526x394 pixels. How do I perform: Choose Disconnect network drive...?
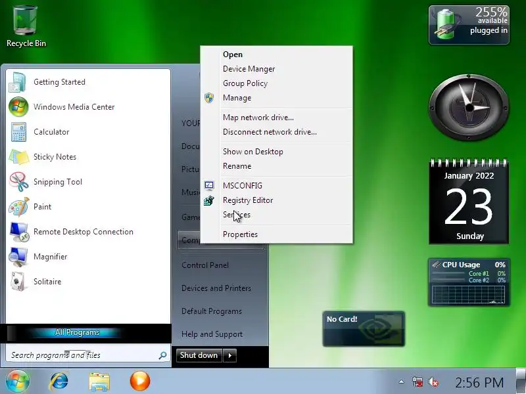[x=276, y=132]
